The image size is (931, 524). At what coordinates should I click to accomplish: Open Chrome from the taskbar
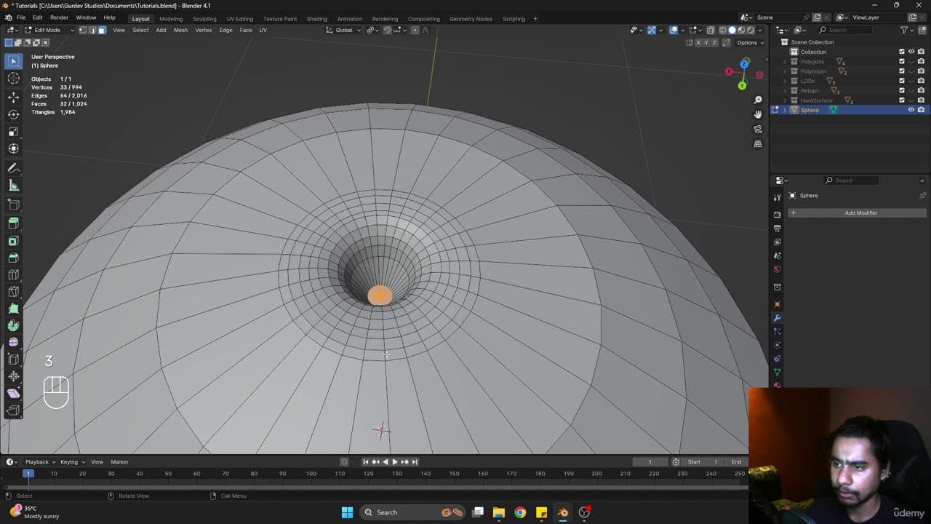coord(520,512)
